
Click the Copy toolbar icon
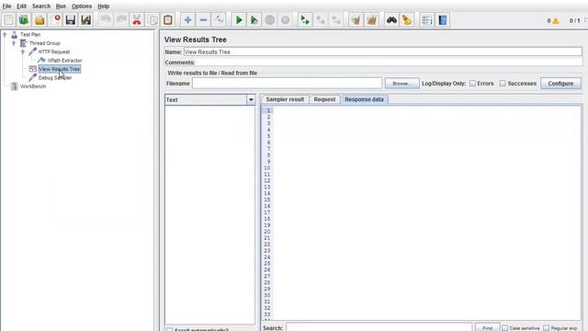coord(153,20)
